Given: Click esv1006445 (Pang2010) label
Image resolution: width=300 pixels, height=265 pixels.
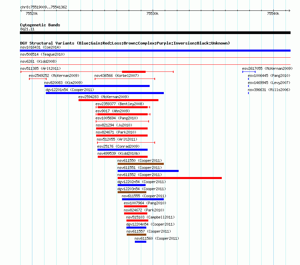Looking at the screenshot, I should (x=269, y=76).
